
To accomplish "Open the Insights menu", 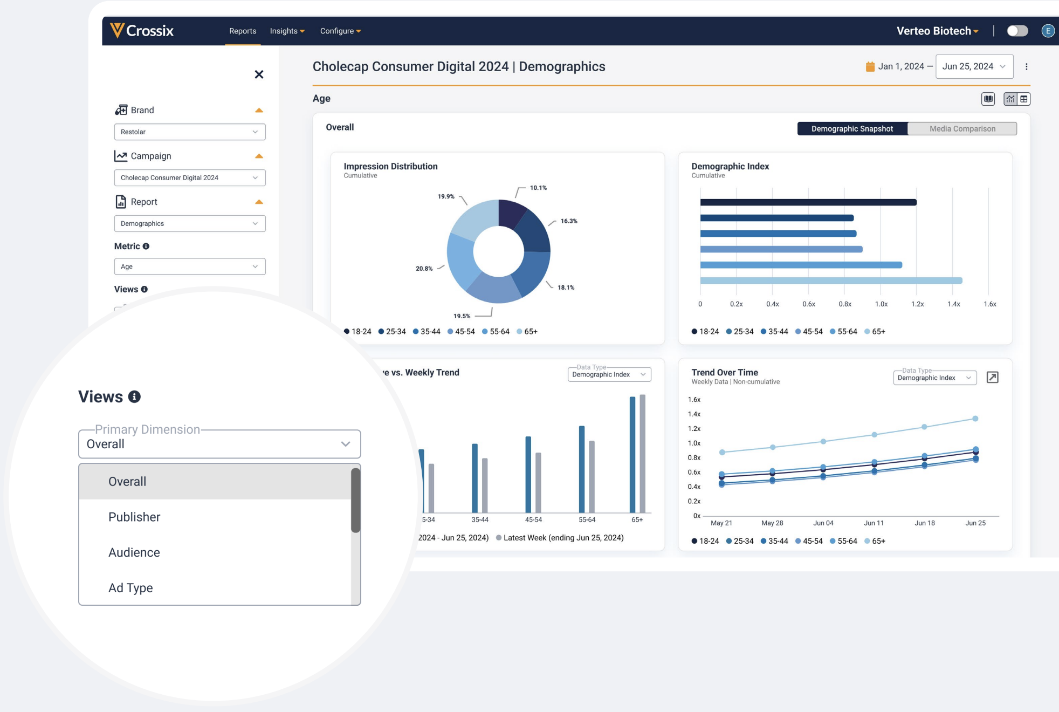I will tap(287, 31).
